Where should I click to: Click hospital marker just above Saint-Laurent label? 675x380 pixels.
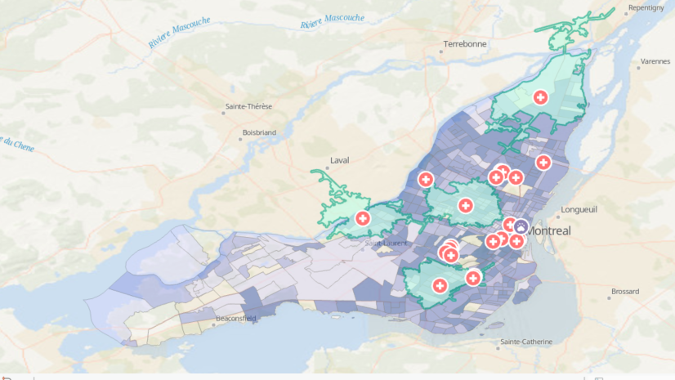point(363,218)
